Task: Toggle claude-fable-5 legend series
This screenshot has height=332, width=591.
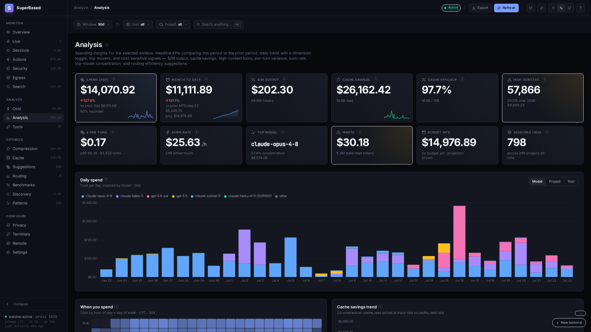Action: pos(130,196)
